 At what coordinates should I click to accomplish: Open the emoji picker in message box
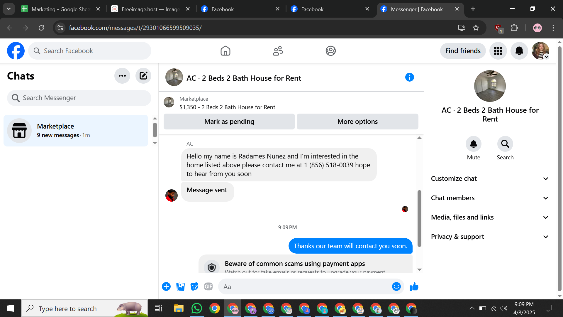click(x=396, y=286)
